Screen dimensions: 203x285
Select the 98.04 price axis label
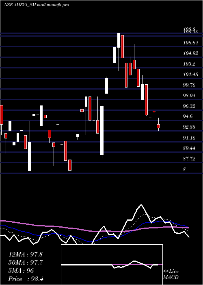190,95
